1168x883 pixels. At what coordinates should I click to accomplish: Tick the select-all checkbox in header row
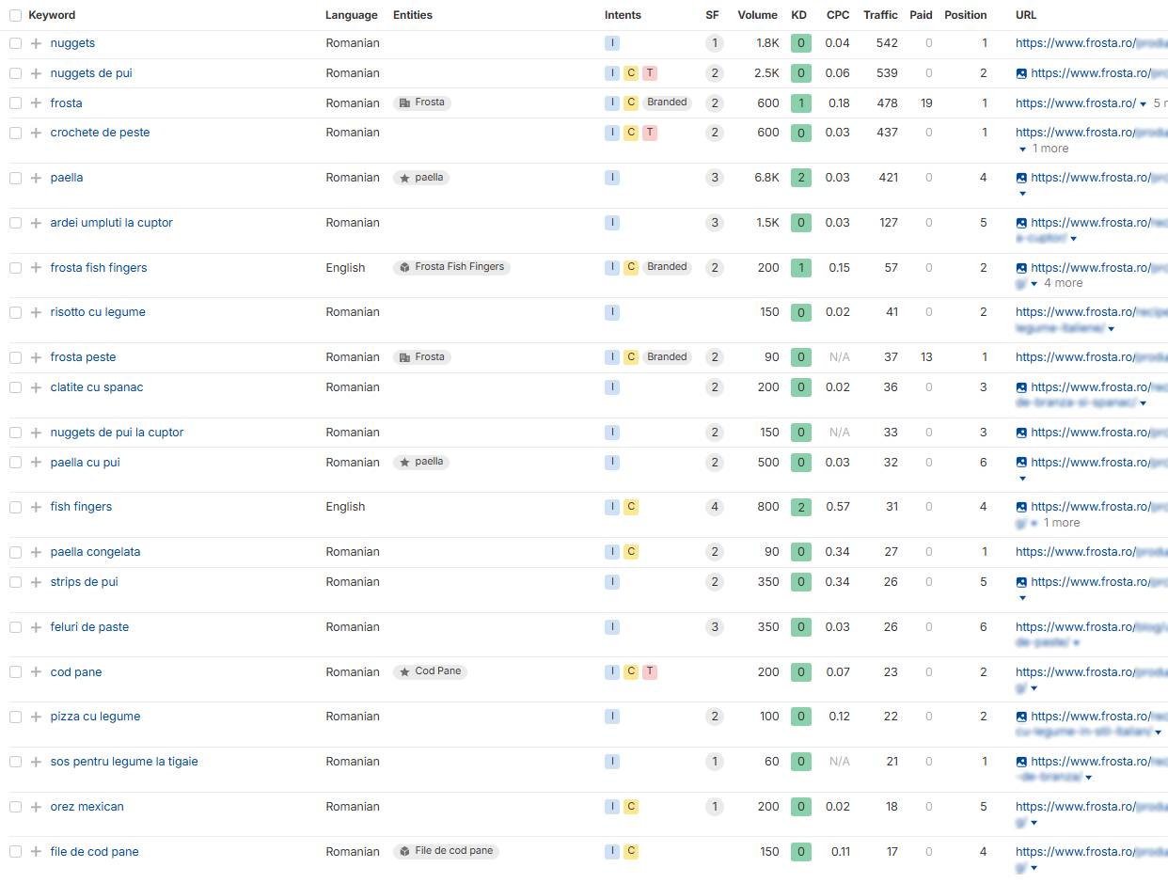[15, 15]
